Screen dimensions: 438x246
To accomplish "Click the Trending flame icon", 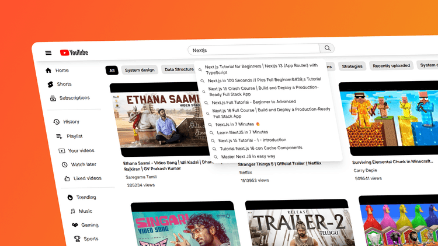I will click(x=70, y=198).
